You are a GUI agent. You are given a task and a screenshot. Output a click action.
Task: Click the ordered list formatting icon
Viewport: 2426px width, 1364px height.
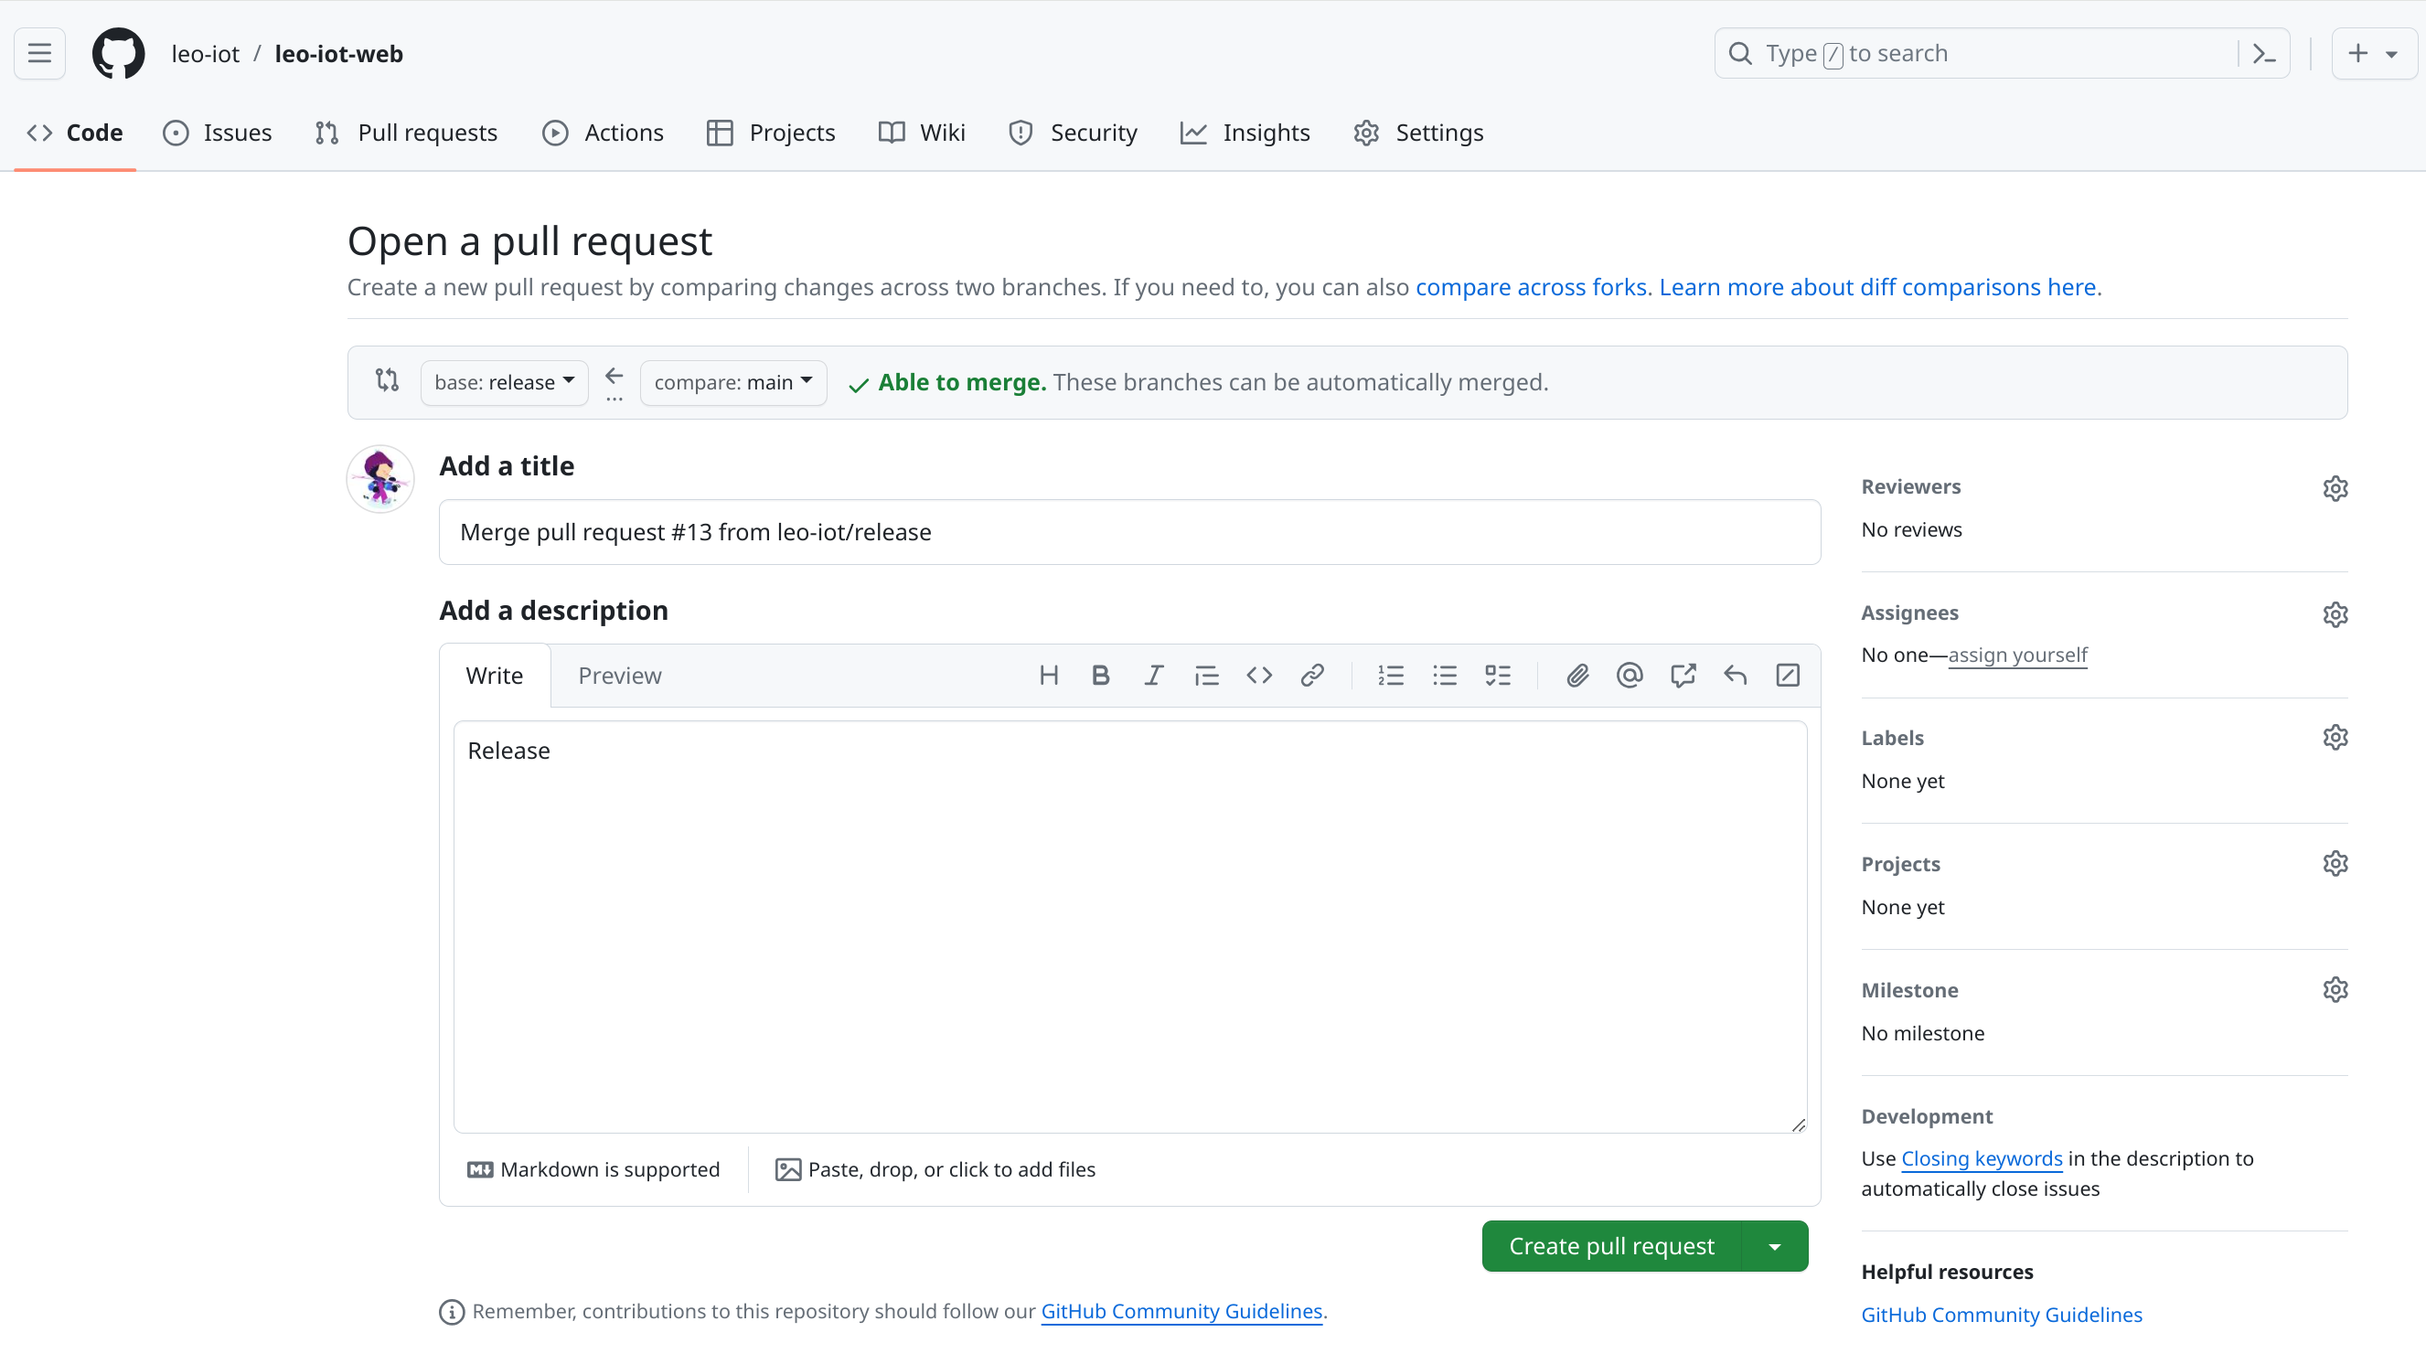pos(1391,675)
